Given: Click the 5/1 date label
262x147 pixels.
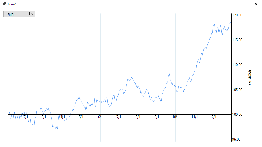Looking at the screenshot, I should 81,117.
